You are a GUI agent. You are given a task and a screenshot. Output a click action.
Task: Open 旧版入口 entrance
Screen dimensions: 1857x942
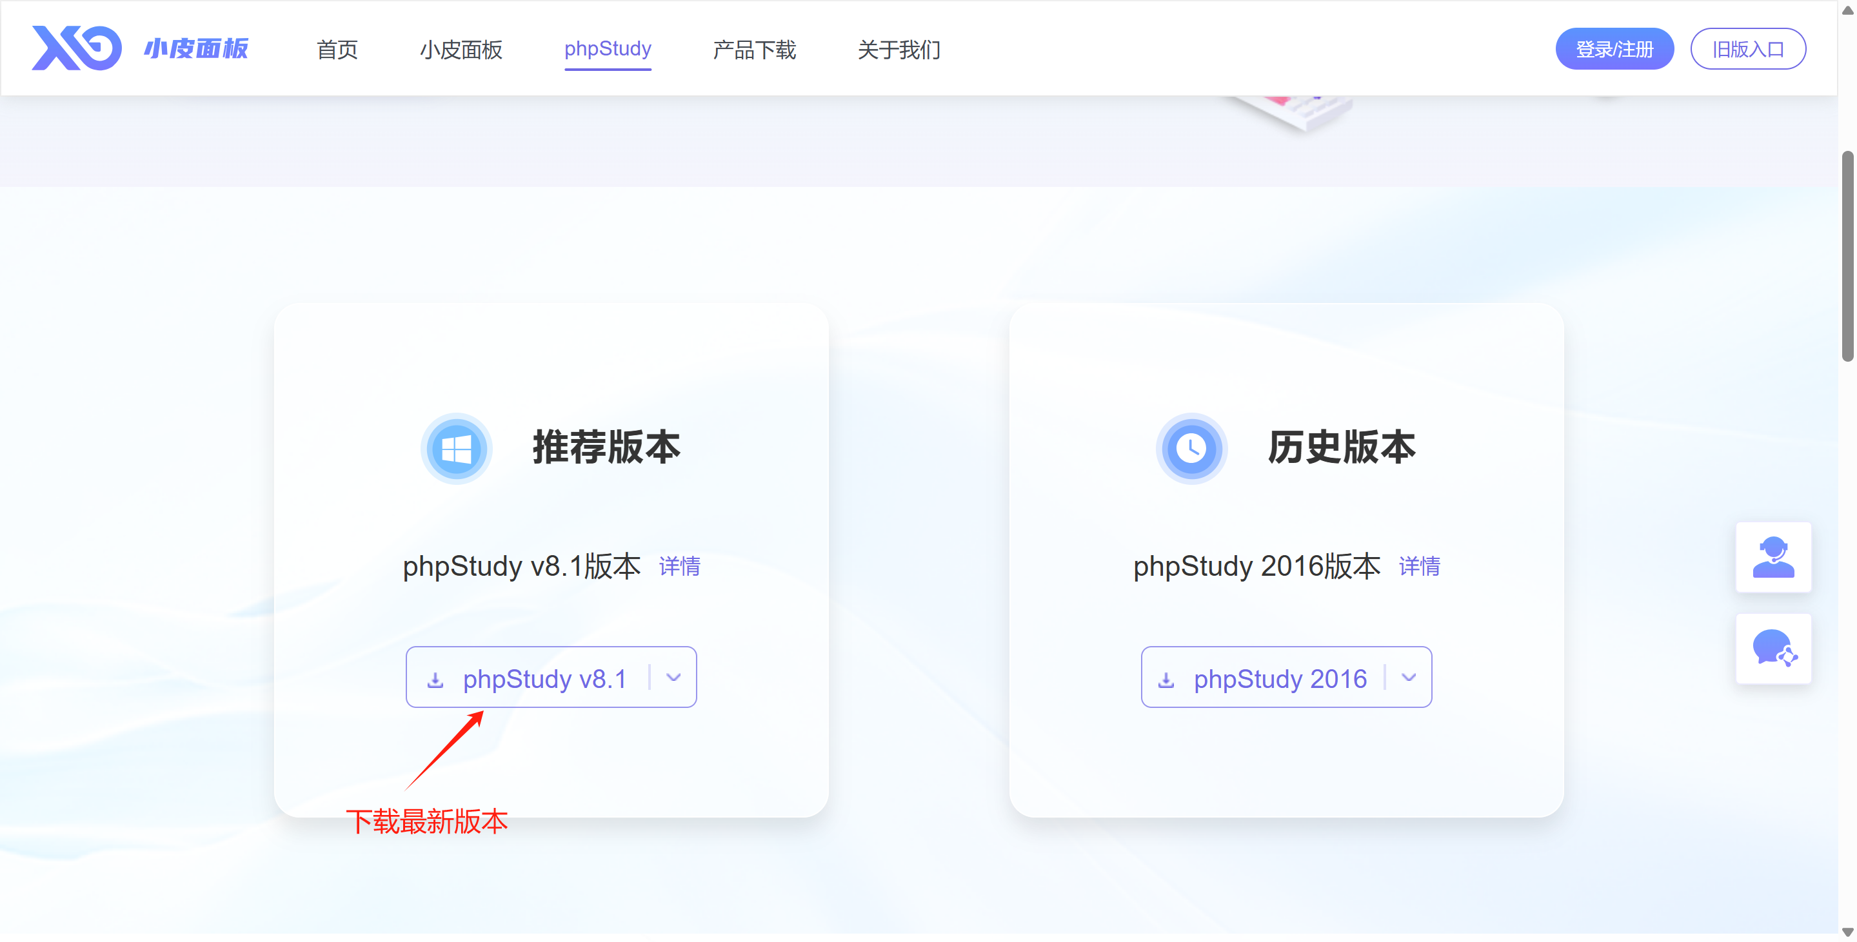[1749, 48]
